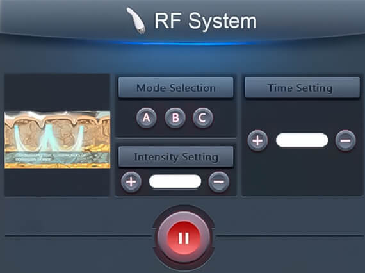The image size is (365, 273).
Task: Click the Intensity Setting header
Action: pos(175,157)
